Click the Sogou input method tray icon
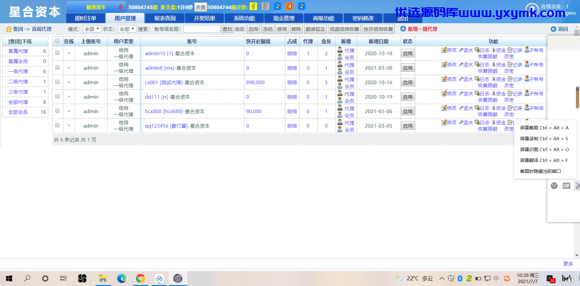Image resolution: width=580 pixels, height=286 pixels. (x=507, y=278)
